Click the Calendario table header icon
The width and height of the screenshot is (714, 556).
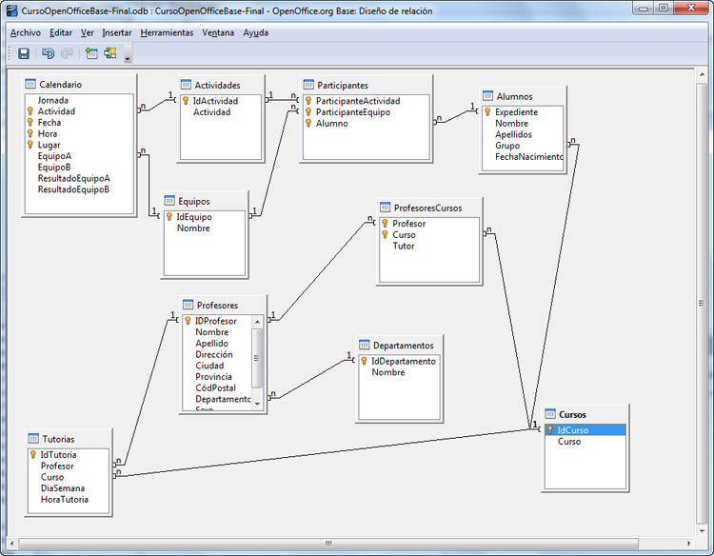pos(30,84)
